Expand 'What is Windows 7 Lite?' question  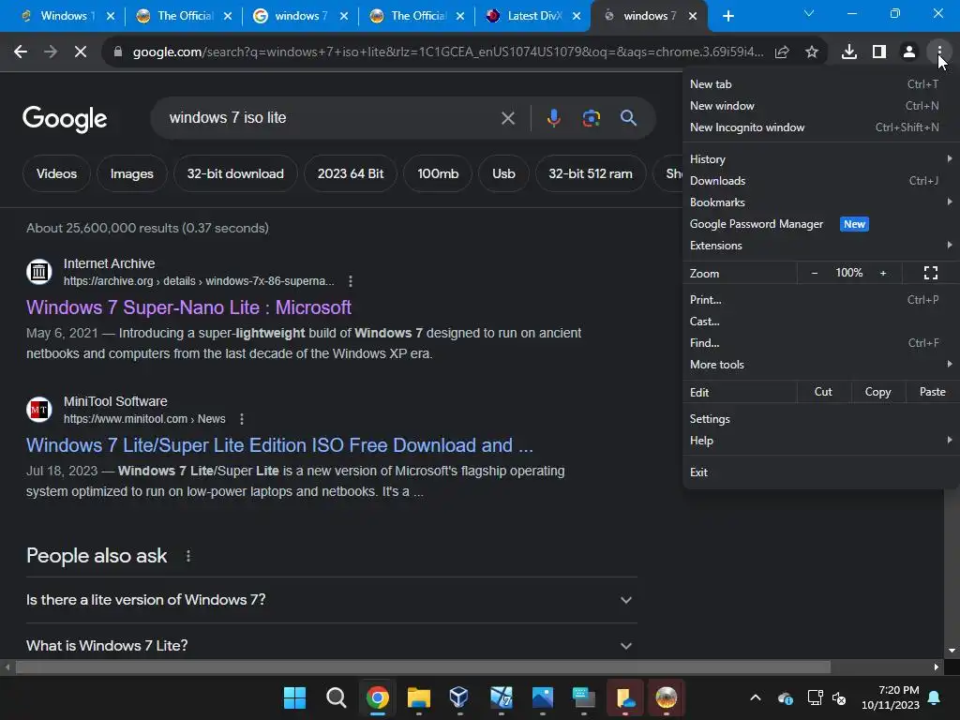pyautogui.click(x=332, y=645)
